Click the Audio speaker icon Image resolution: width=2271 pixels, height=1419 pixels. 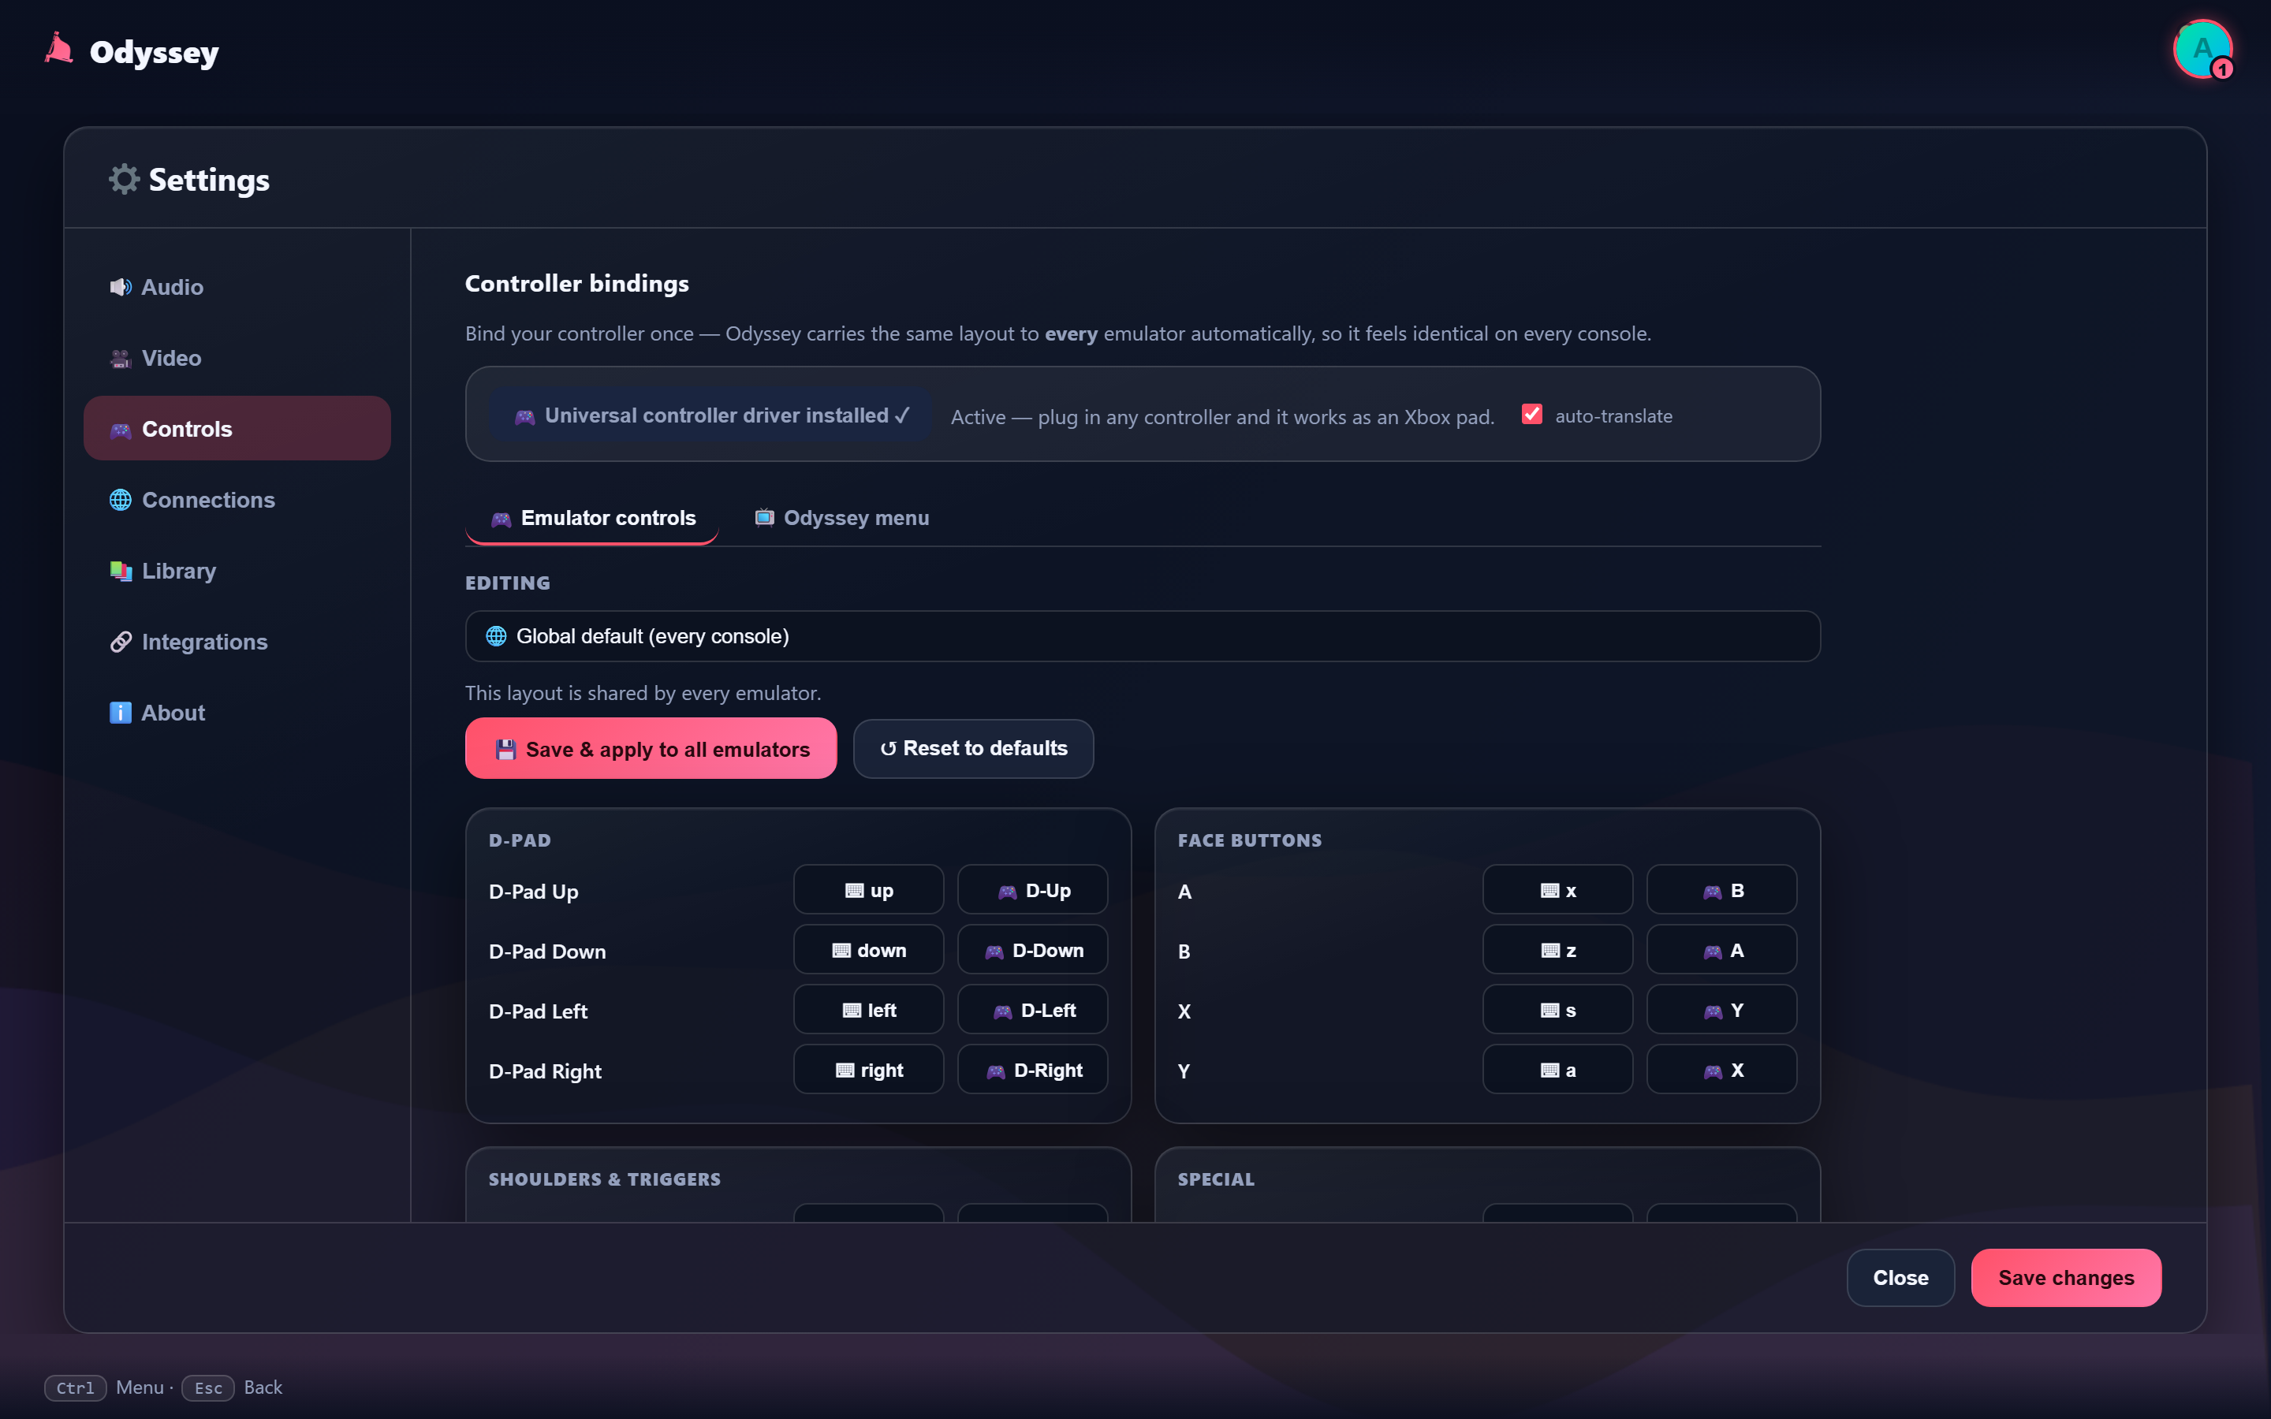coord(120,287)
